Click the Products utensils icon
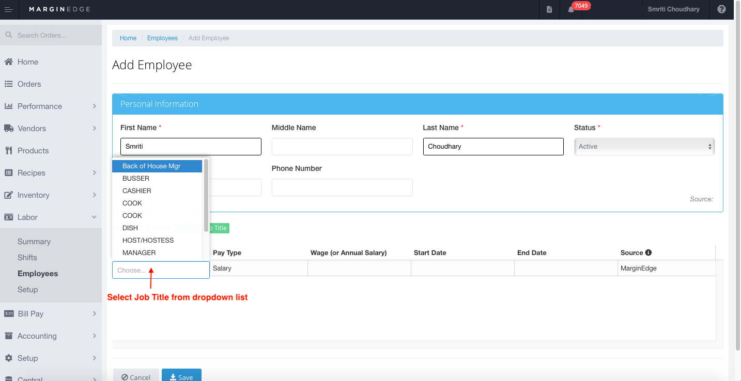Image resolution: width=741 pixels, height=381 pixels. 8,151
